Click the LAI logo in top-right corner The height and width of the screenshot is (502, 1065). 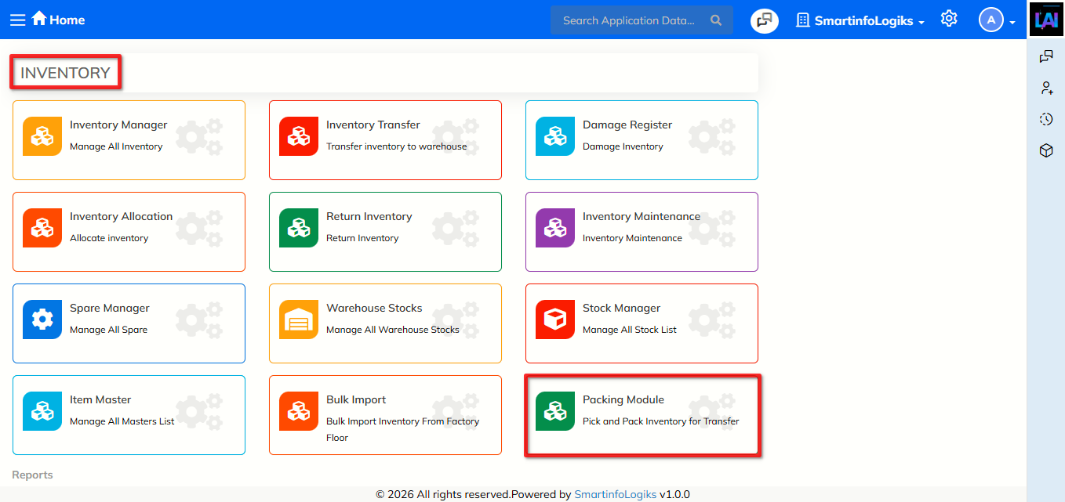[1046, 20]
